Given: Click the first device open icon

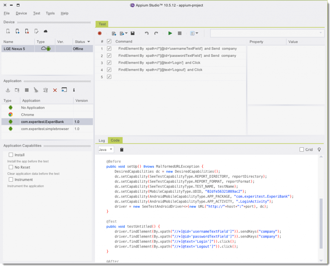Looking at the screenshot, I should [x=8, y=31].
